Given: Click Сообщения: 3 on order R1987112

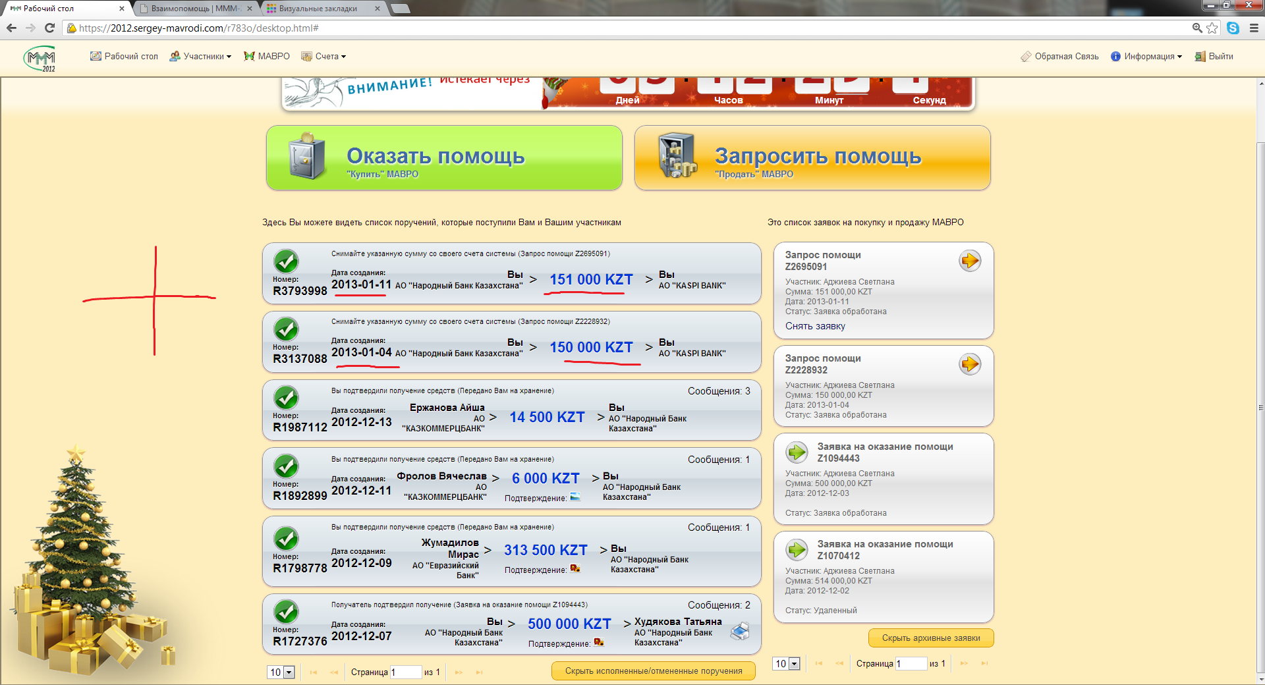Looking at the screenshot, I should pos(719,391).
